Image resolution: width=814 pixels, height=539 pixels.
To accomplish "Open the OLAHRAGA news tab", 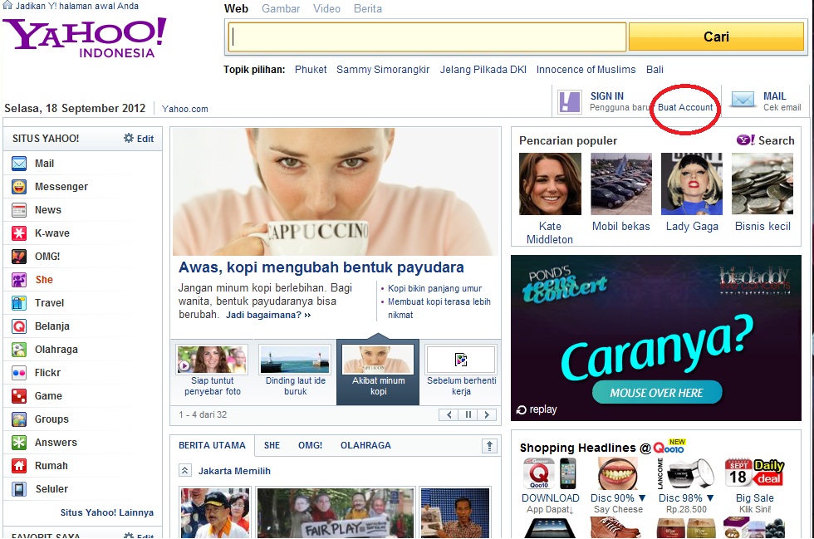I will [365, 445].
